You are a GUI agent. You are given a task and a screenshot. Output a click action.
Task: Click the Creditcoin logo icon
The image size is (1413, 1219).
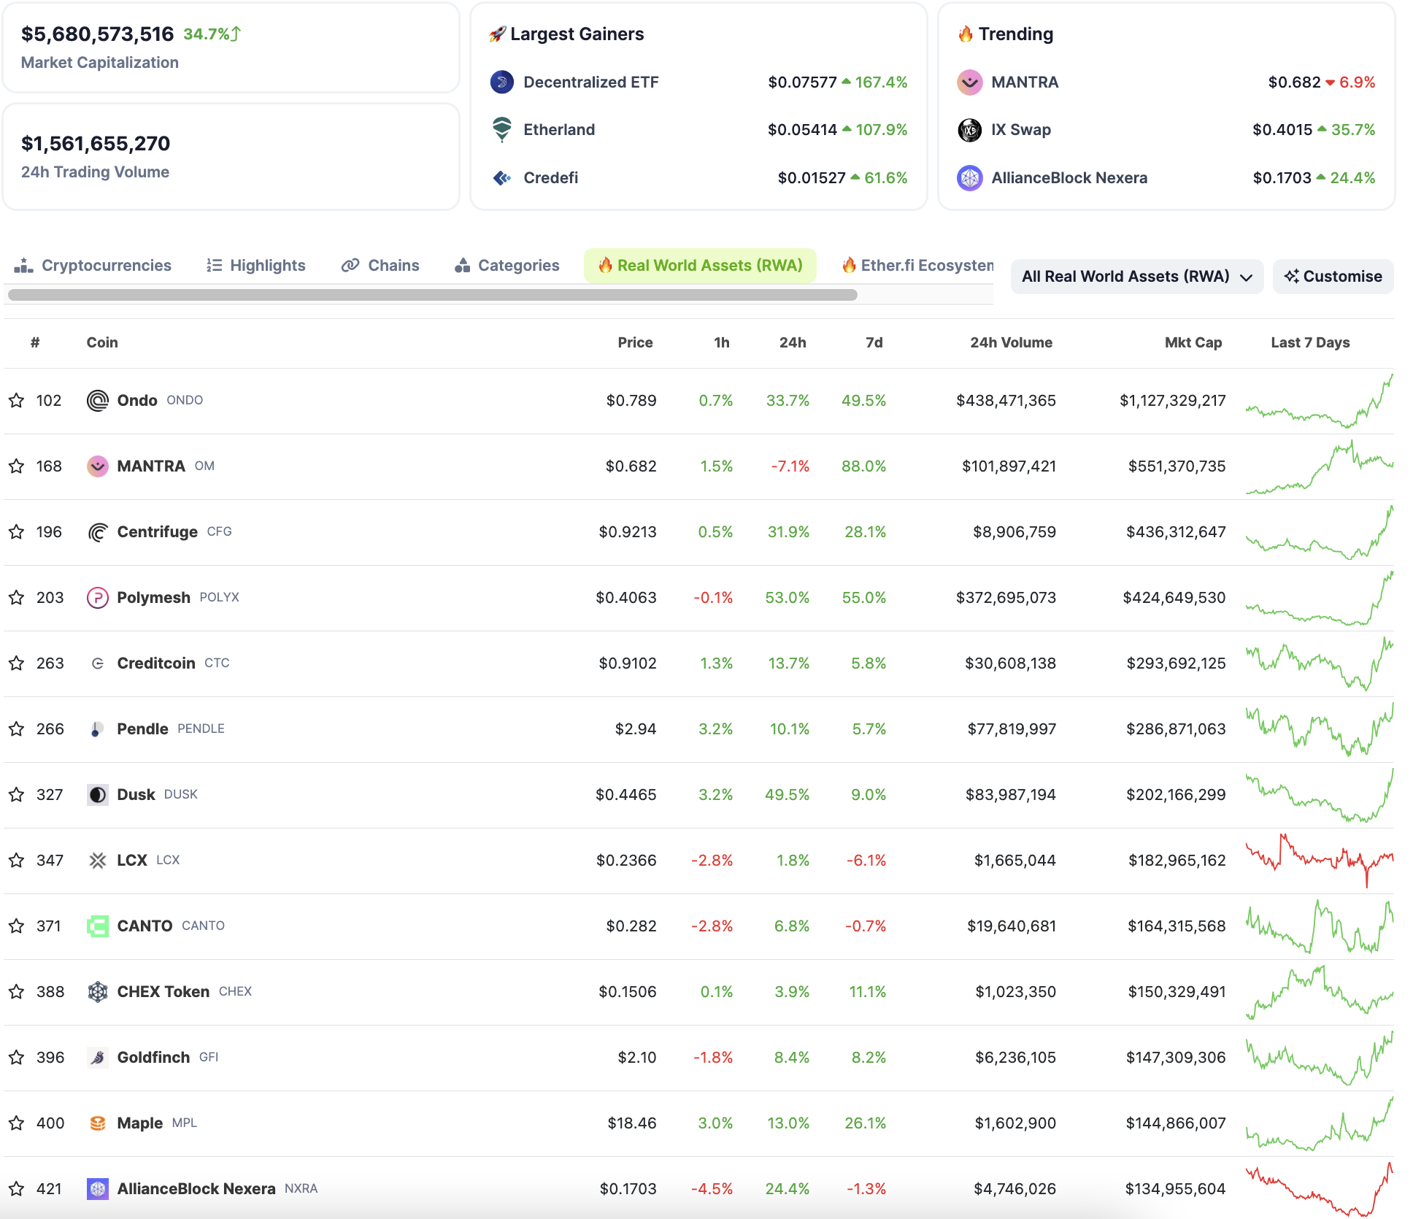click(98, 664)
